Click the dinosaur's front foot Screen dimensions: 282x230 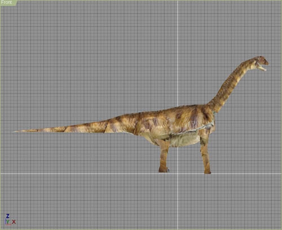tap(208, 171)
